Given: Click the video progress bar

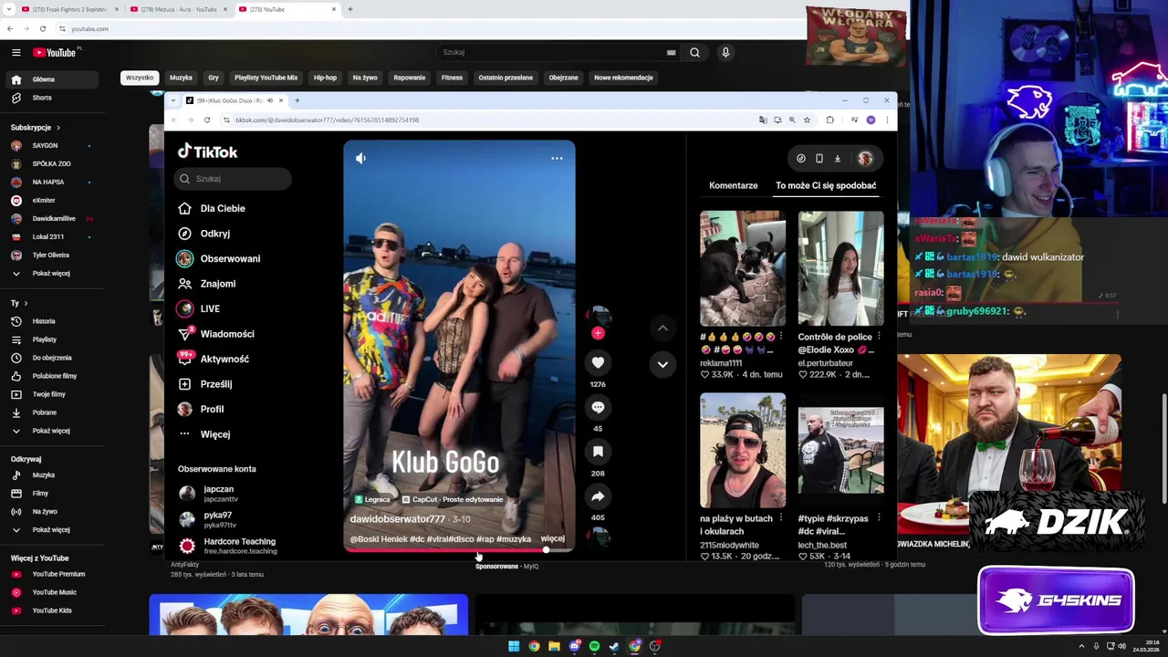Looking at the screenshot, I should 459,550.
